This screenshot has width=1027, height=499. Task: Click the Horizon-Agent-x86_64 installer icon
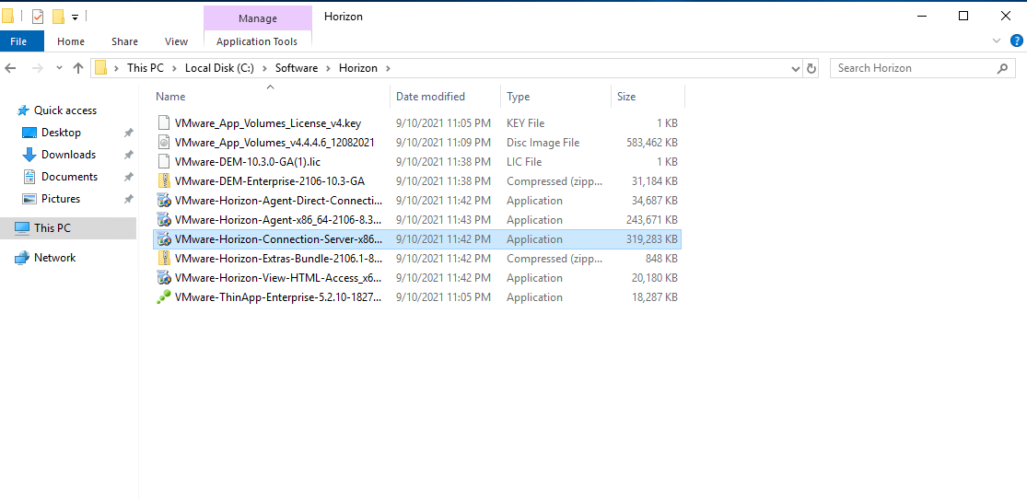[164, 219]
